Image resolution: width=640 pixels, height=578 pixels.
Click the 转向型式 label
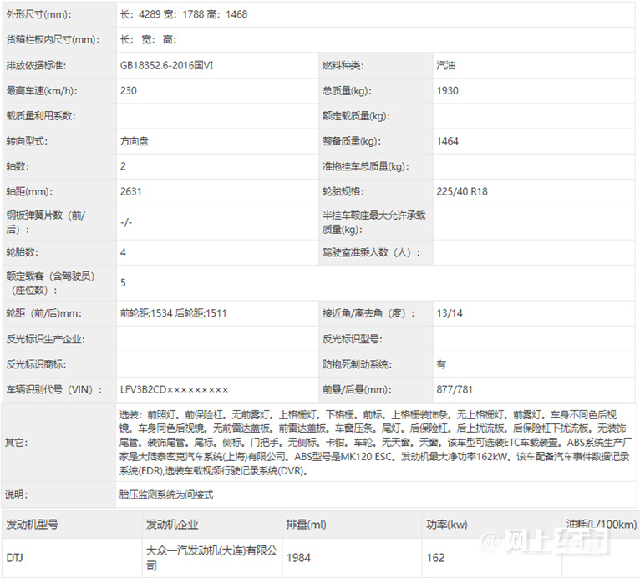point(27,141)
